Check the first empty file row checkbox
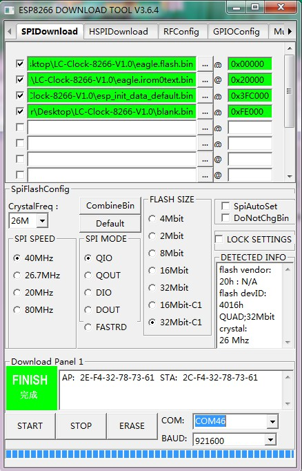Screen dimensions: 302x471 20,127
